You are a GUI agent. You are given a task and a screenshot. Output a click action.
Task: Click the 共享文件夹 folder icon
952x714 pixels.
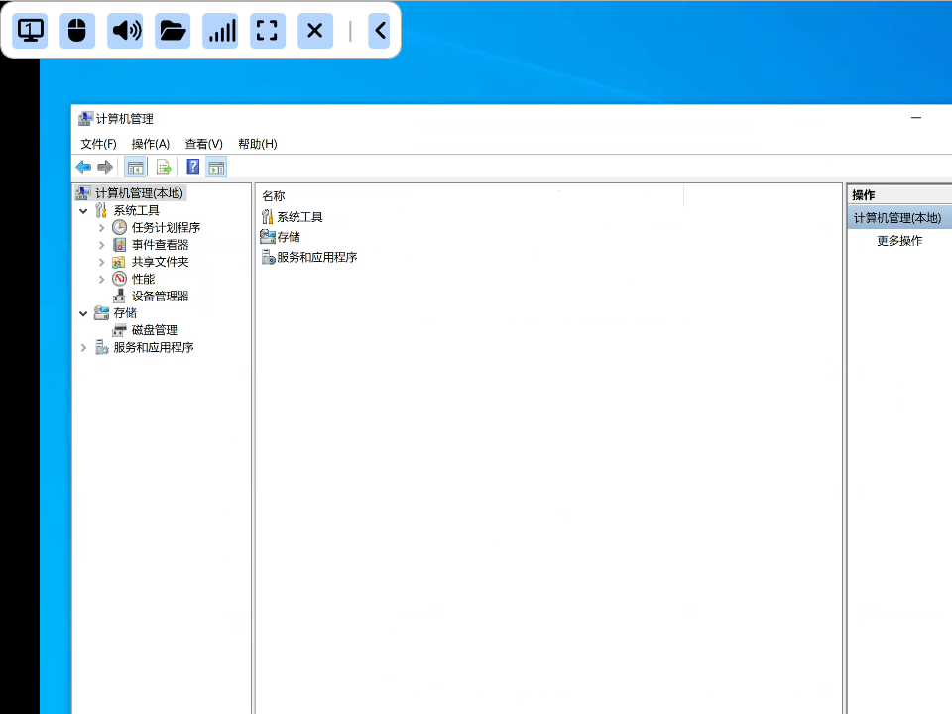[x=119, y=262]
